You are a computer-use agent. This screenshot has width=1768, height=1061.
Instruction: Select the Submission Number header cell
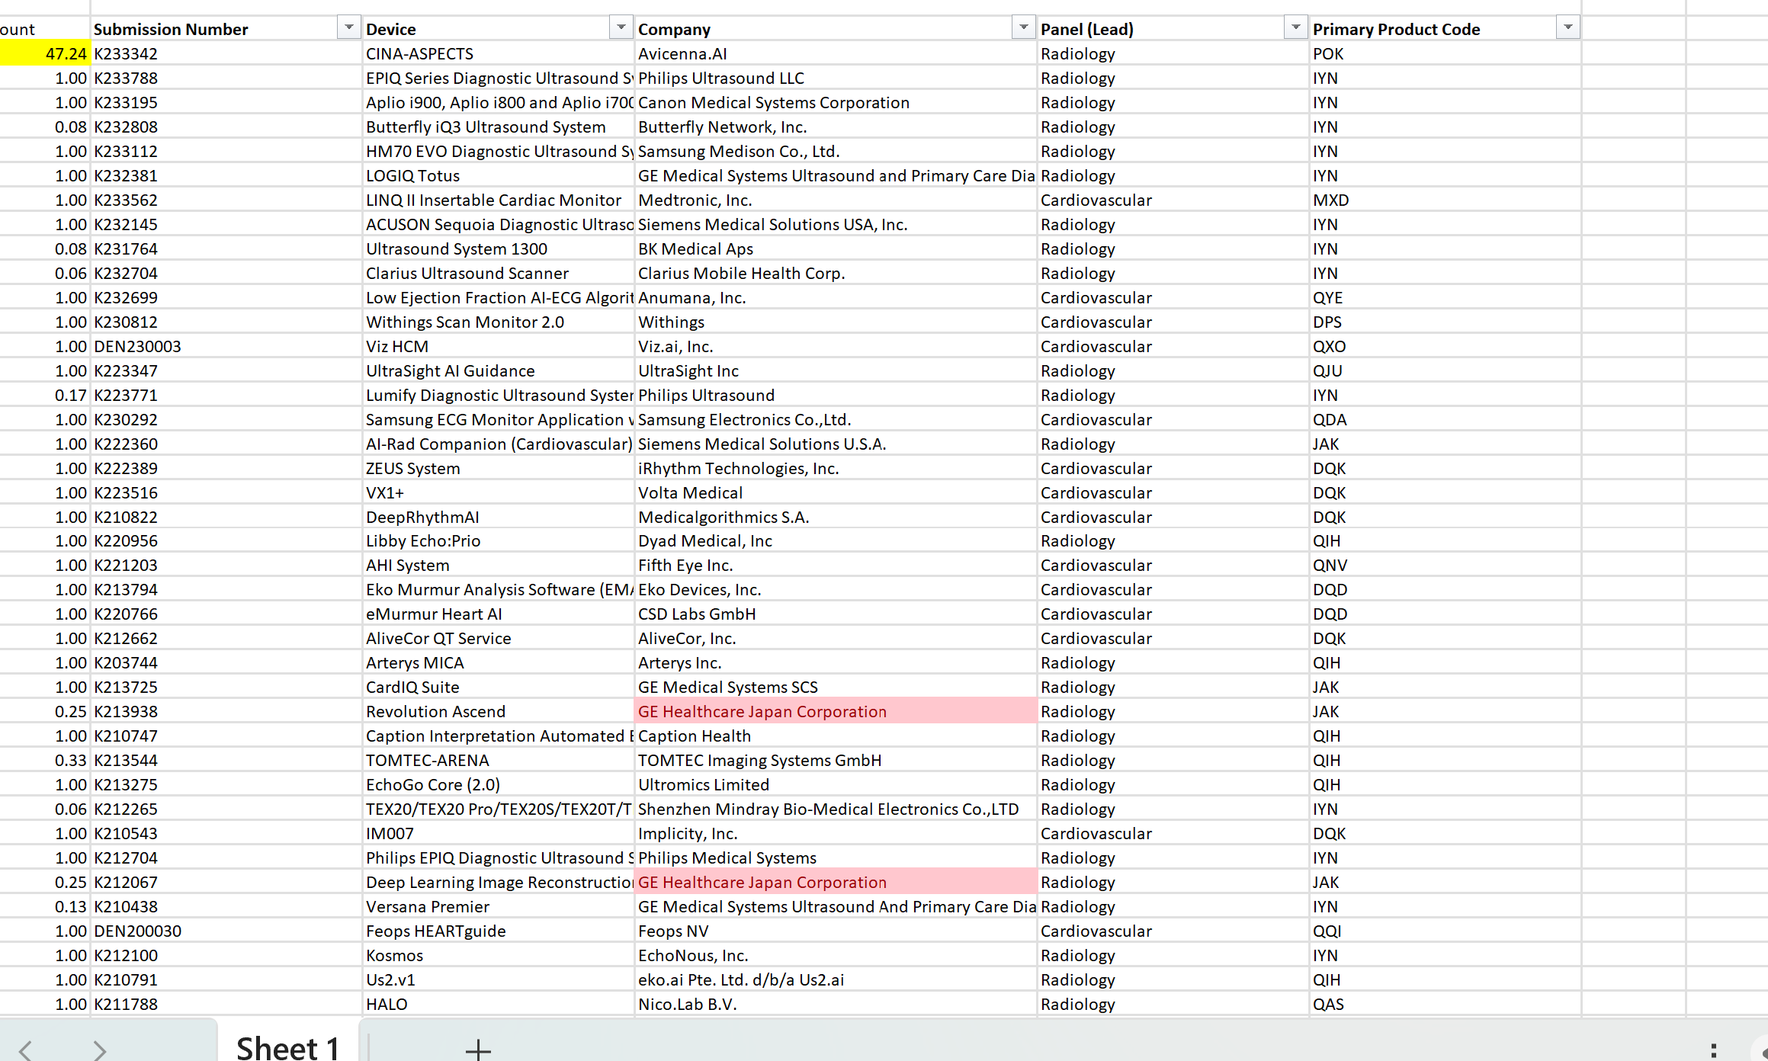click(x=226, y=29)
